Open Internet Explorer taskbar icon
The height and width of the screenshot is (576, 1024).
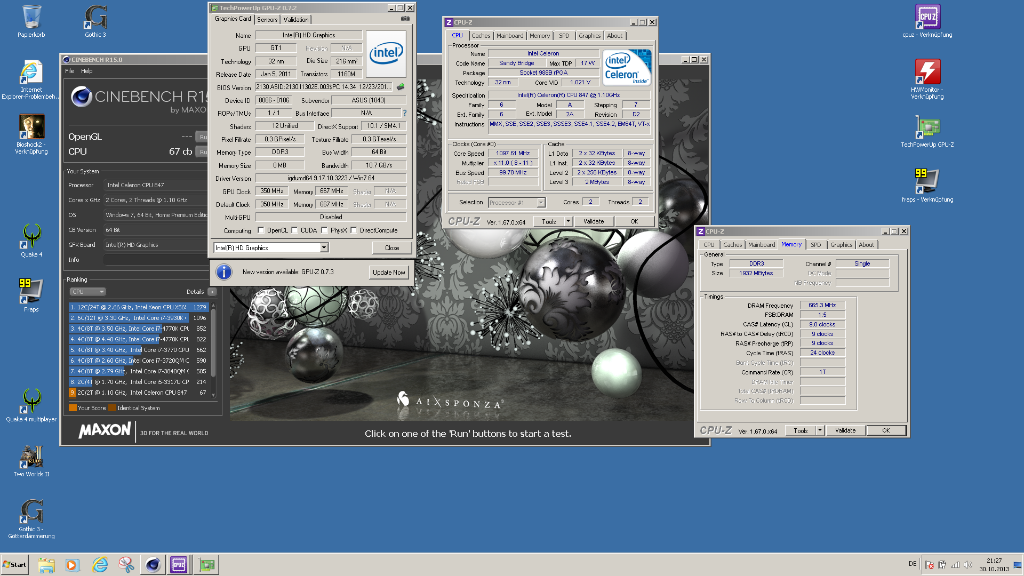(100, 565)
